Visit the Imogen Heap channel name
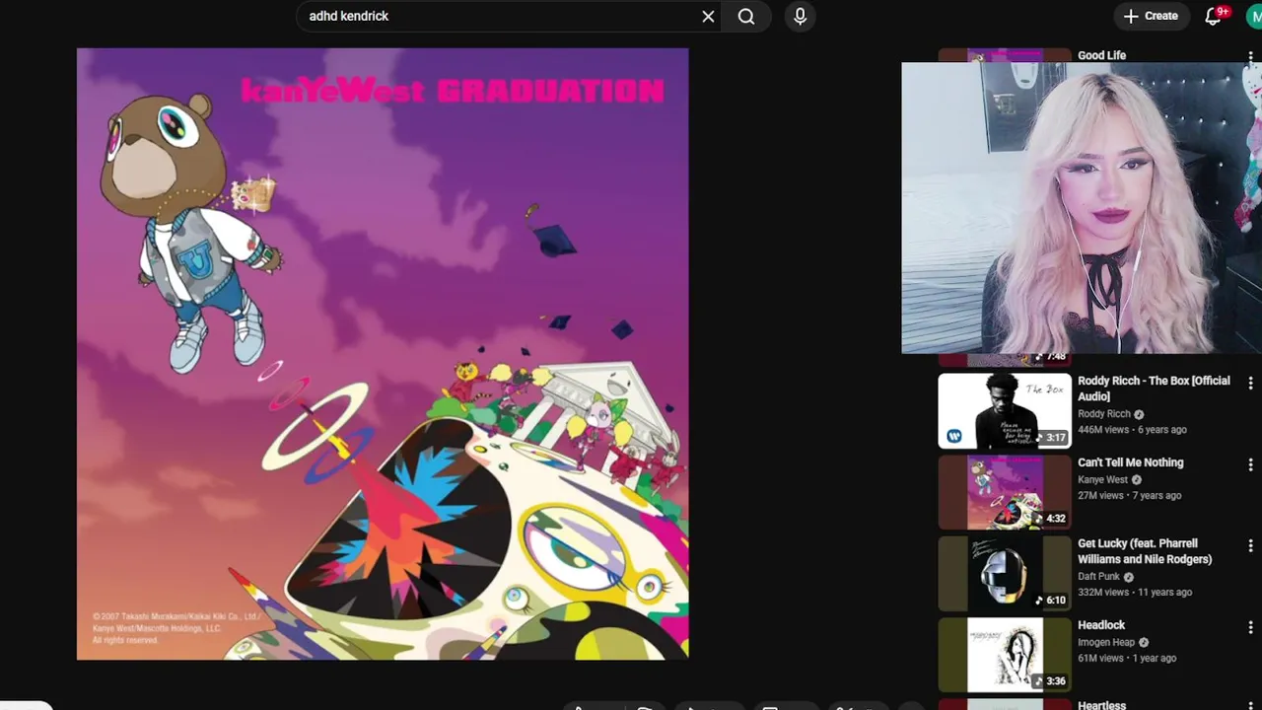 coord(1106,642)
